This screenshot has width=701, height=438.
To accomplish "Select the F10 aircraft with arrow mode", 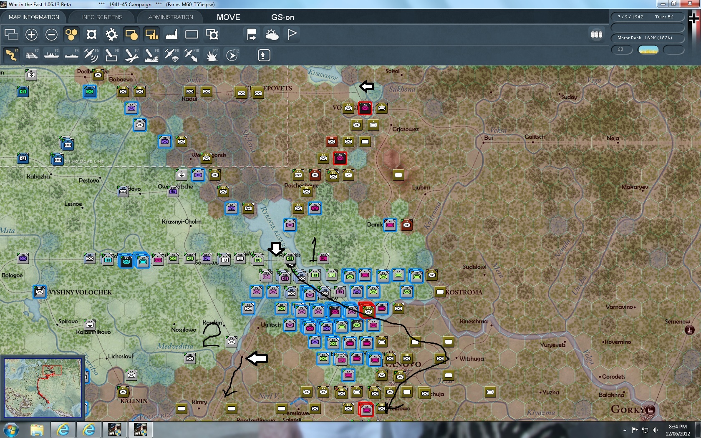I will coord(192,55).
